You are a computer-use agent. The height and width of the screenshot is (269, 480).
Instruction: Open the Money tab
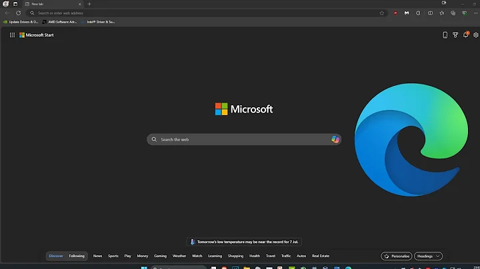click(x=143, y=256)
